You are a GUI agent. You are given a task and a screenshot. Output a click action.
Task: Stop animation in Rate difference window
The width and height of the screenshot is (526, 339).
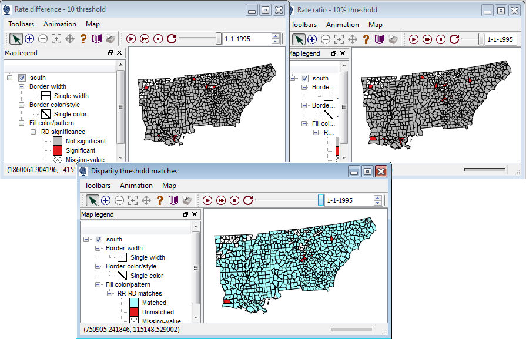pos(158,39)
